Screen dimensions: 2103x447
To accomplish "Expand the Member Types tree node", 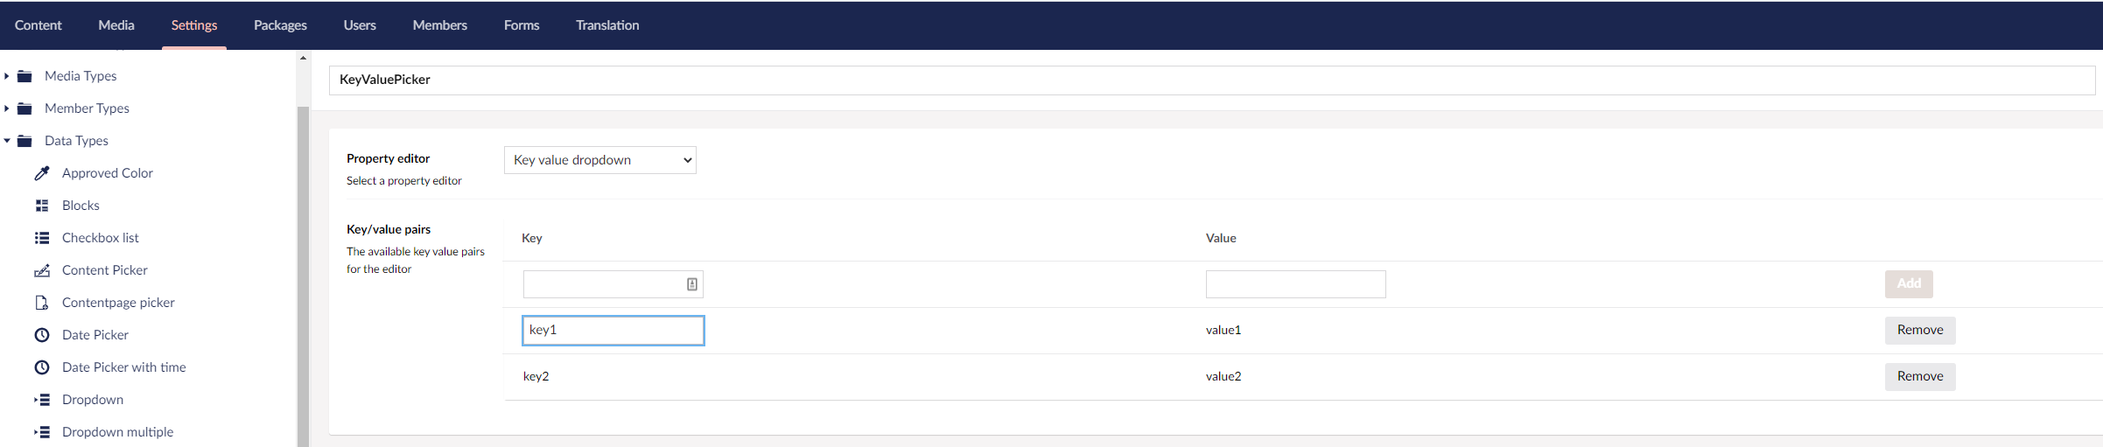I will (7, 108).
